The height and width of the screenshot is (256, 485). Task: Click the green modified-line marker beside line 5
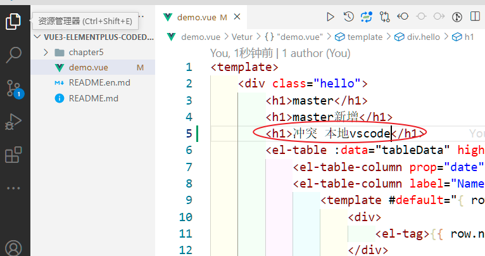pos(197,134)
